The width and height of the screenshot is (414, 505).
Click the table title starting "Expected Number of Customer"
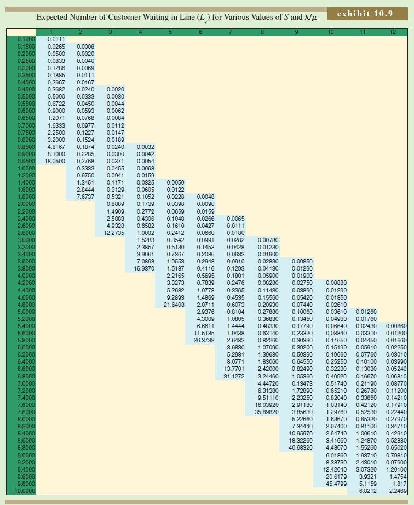click(177, 18)
